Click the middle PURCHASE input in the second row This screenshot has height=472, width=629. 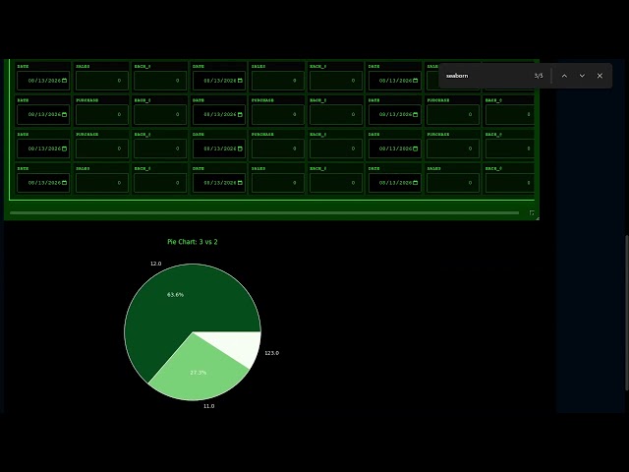click(277, 114)
